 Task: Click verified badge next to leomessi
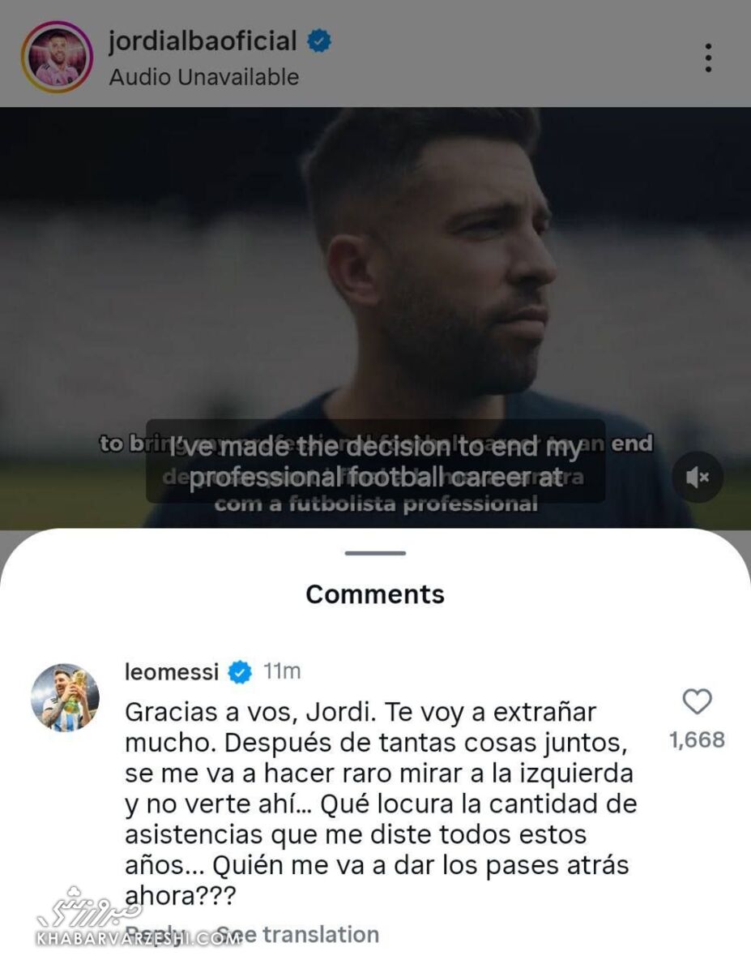pos(240,672)
